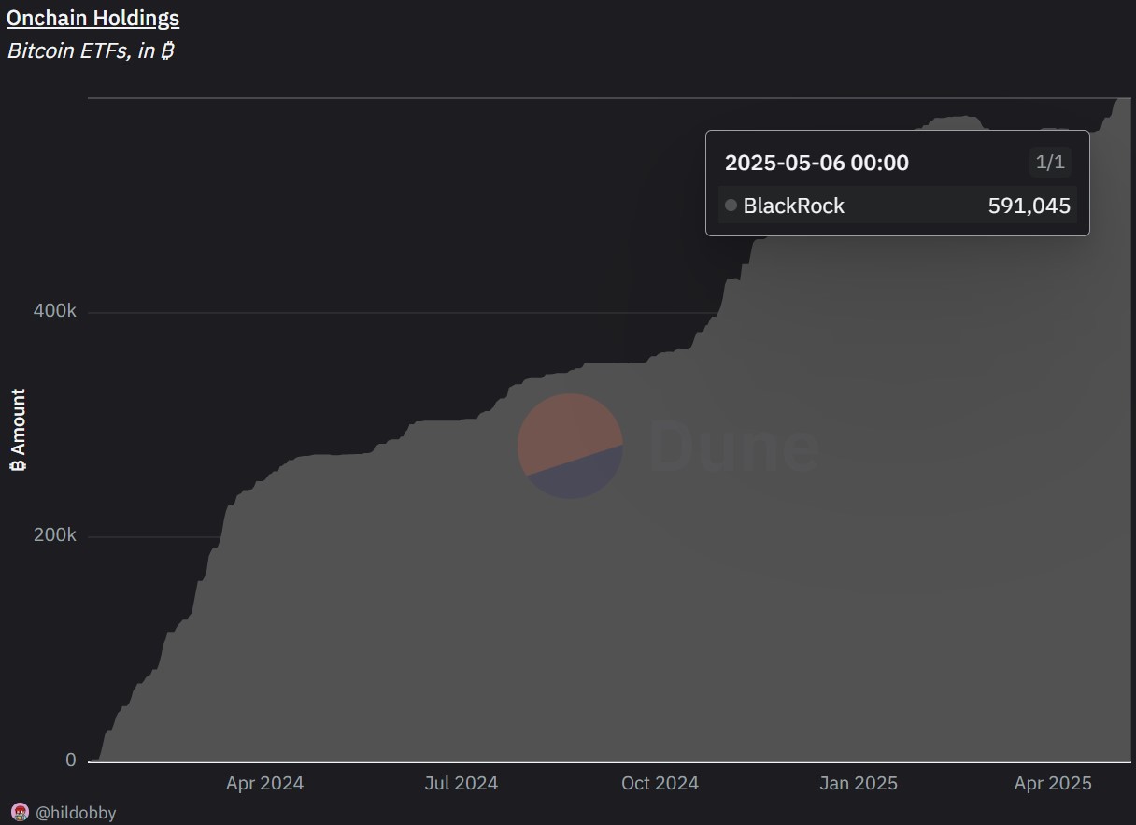The height and width of the screenshot is (825, 1136).
Task: Click the Apr 2025 x-axis label
Action: [x=1053, y=783]
